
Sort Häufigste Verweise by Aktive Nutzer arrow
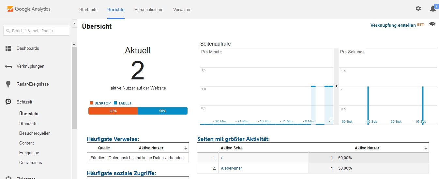point(186,148)
